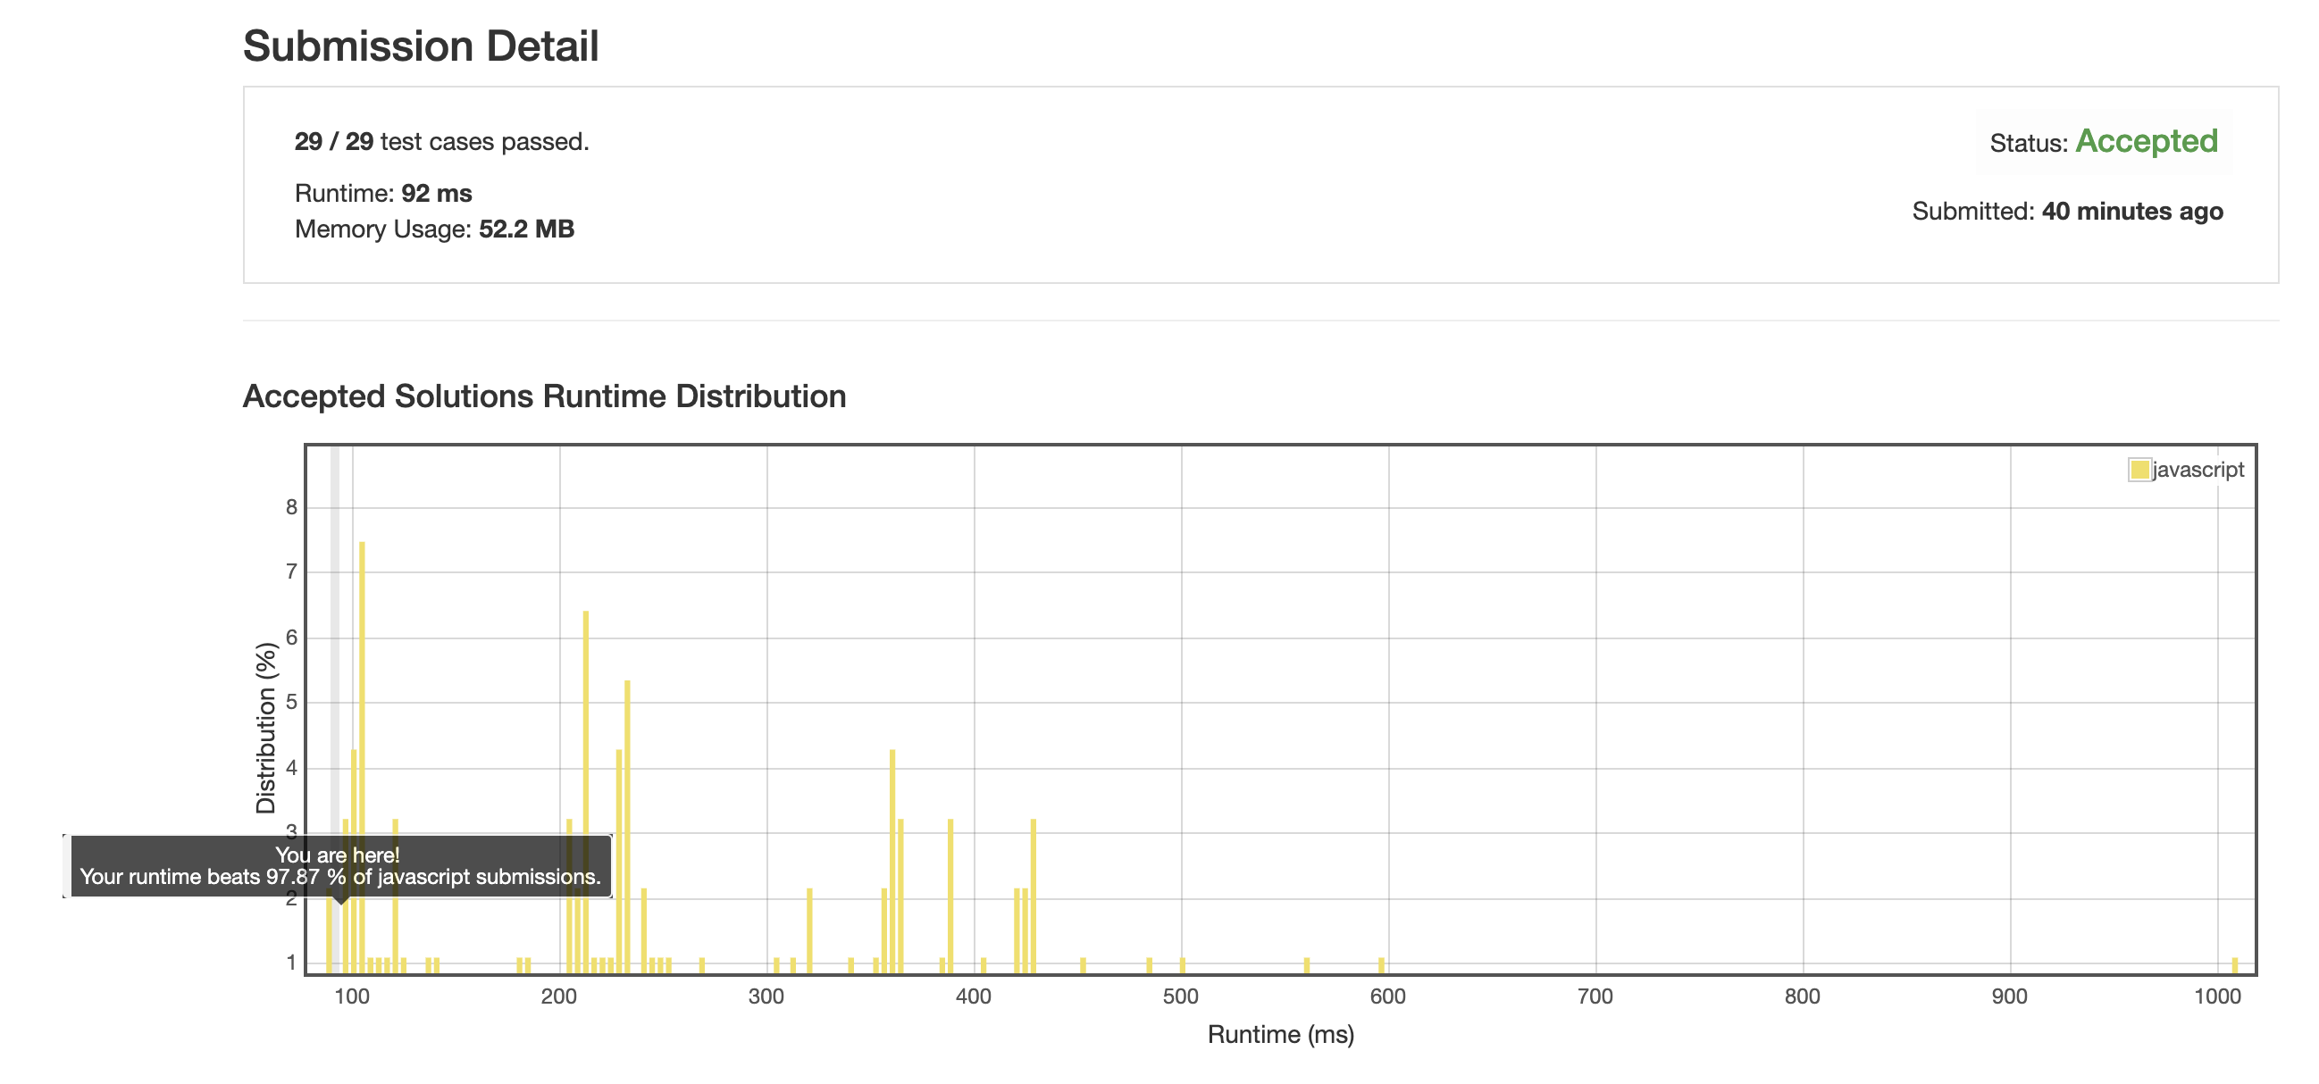Click the gray highlighted runtime marker band
The height and width of the screenshot is (1084, 2319).
click(335, 709)
